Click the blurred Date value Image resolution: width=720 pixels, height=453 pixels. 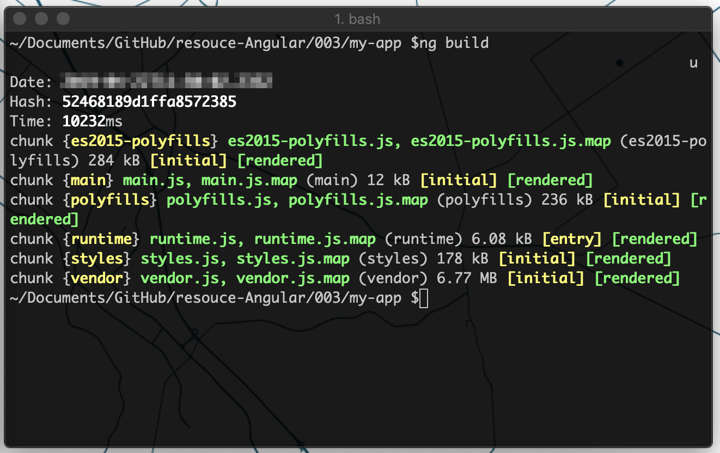[x=166, y=82]
